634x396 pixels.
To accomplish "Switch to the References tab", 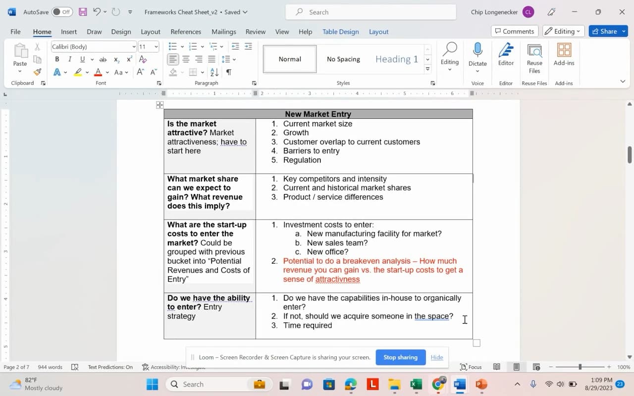I will tap(186, 32).
